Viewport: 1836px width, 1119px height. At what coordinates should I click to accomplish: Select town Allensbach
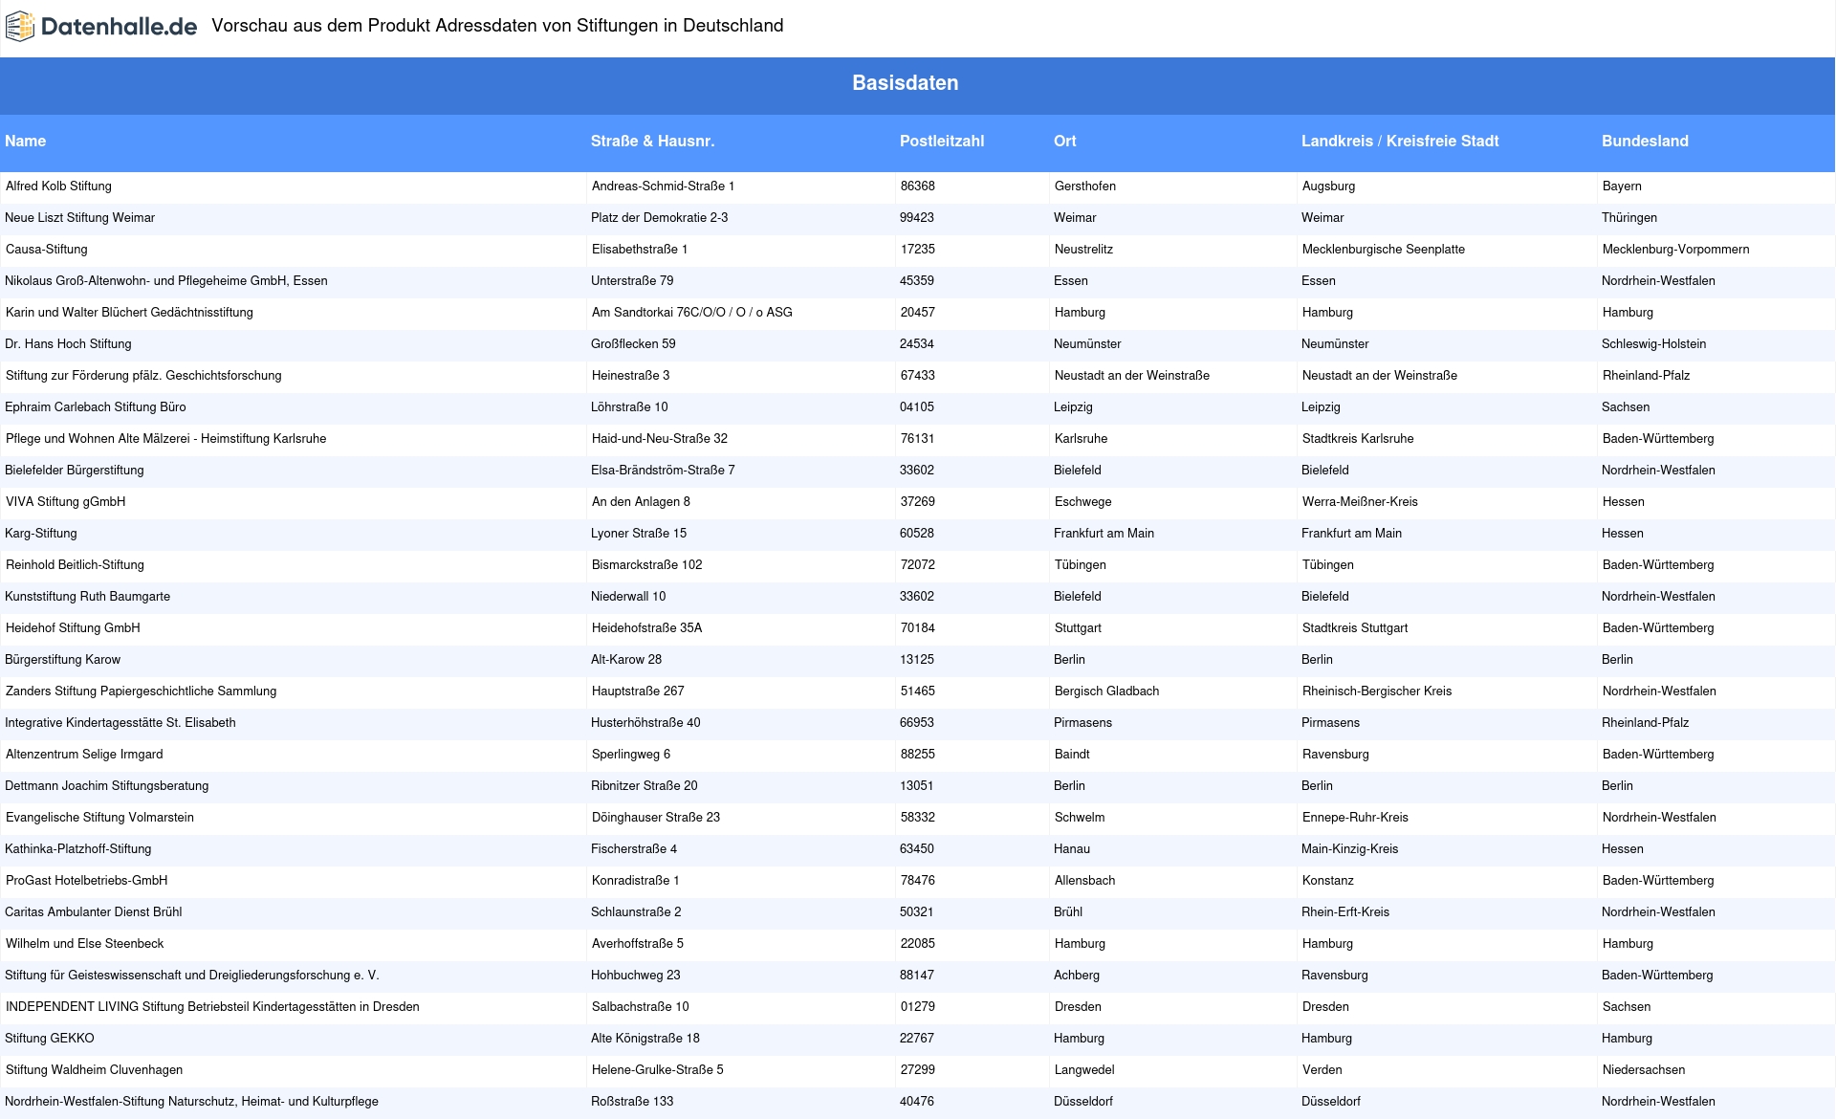pyautogui.click(x=1085, y=881)
